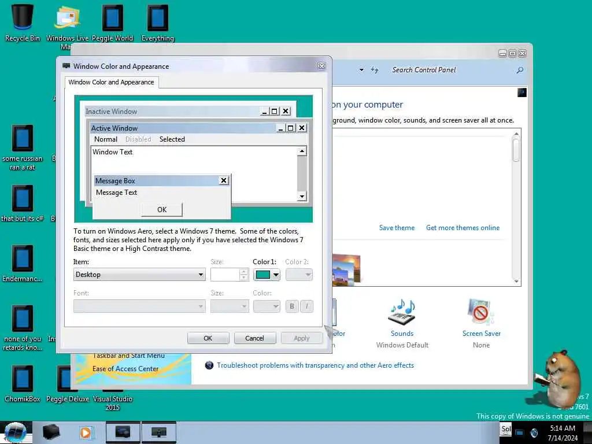
Task: Switch to the first Personalization taskbar button
Action: pos(123,432)
